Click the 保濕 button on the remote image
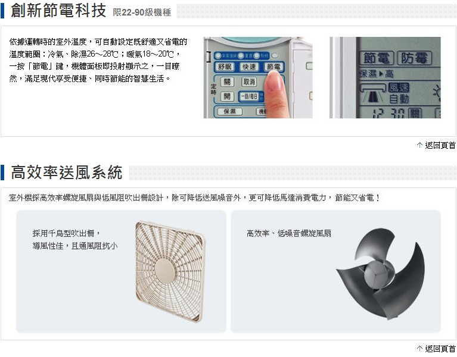The image size is (457, 357). tap(229, 111)
